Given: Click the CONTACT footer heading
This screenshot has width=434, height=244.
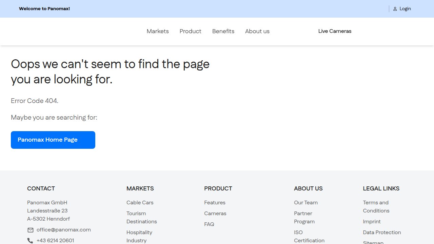Looking at the screenshot, I should coord(41,188).
